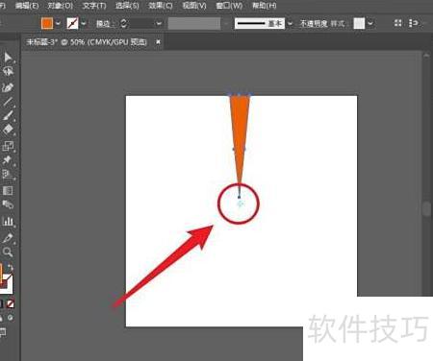Viewport: 433px width, 361px height.
Task: Open the 基本 brush definition dropdown
Action: 290,23
